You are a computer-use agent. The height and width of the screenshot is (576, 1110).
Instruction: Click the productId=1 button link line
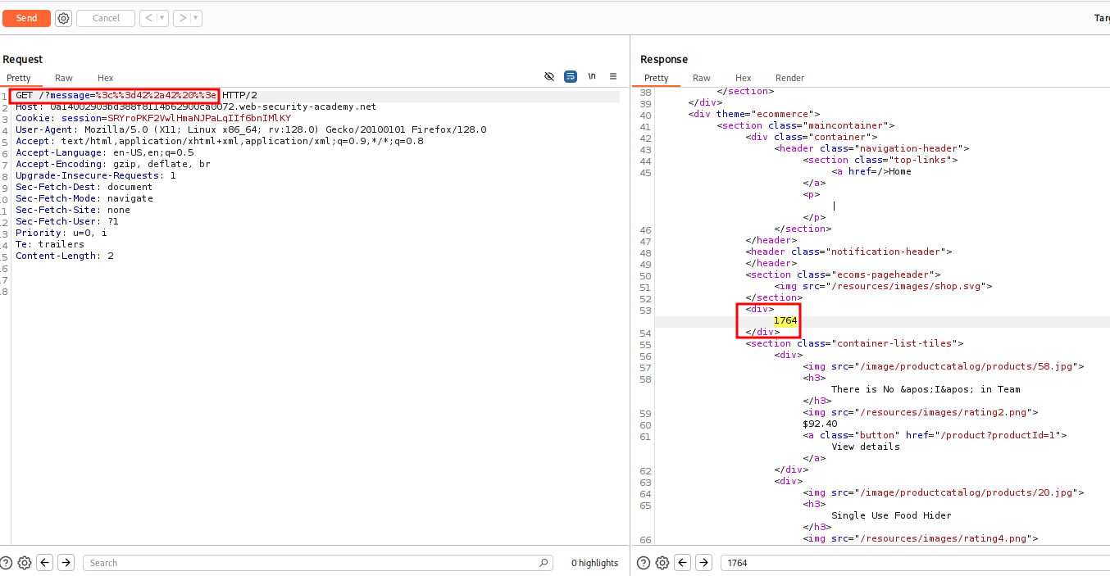935,435
